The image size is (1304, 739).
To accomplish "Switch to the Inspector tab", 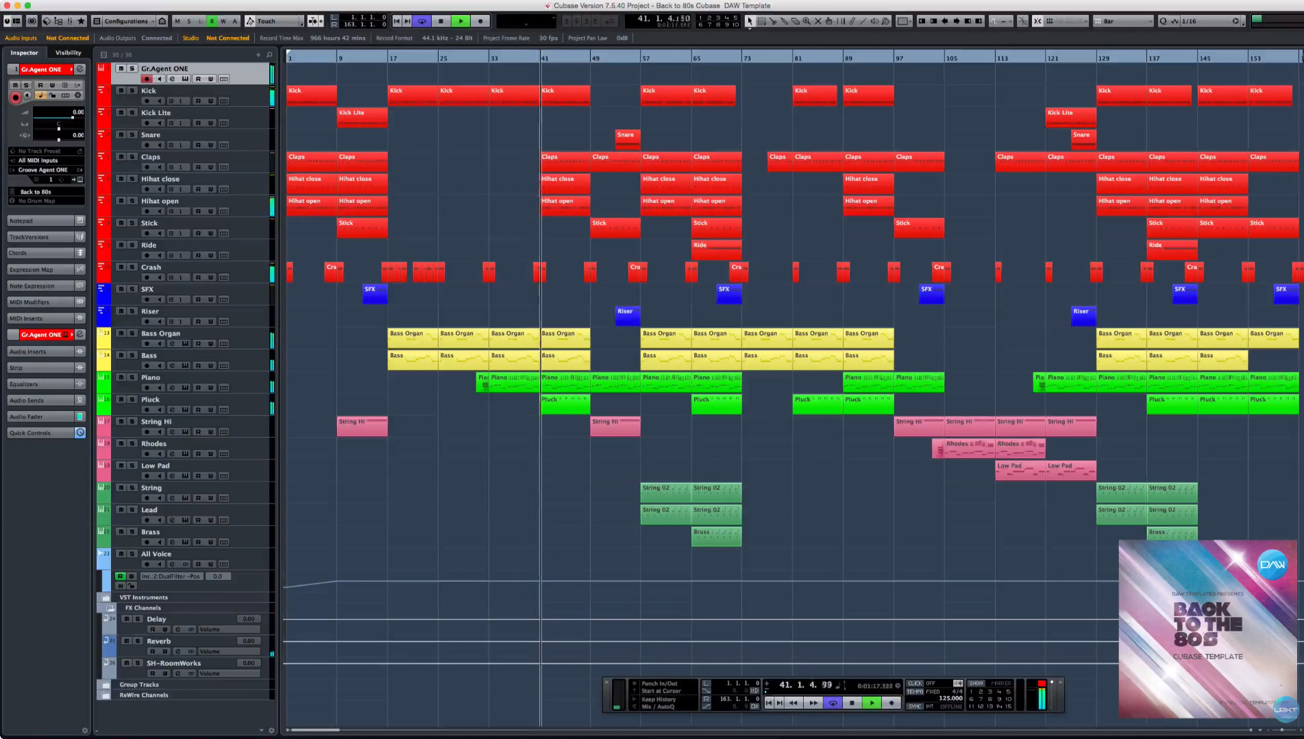I will click(x=24, y=53).
